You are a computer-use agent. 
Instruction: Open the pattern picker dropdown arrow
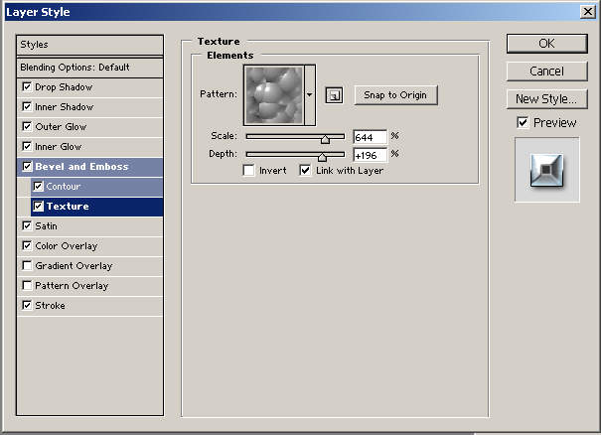[310, 94]
